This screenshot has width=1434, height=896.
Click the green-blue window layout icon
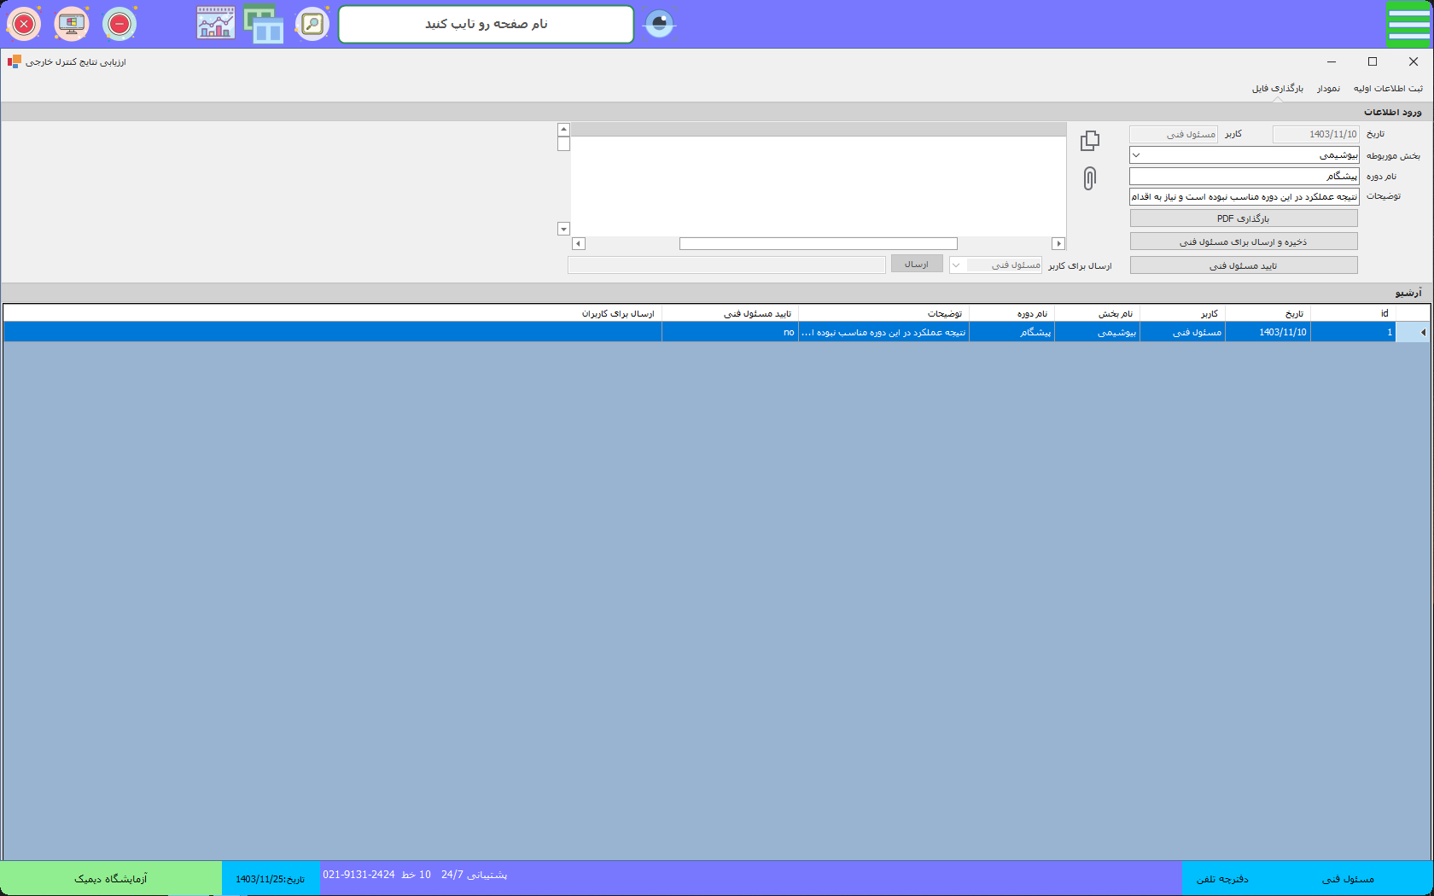click(264, 24)
